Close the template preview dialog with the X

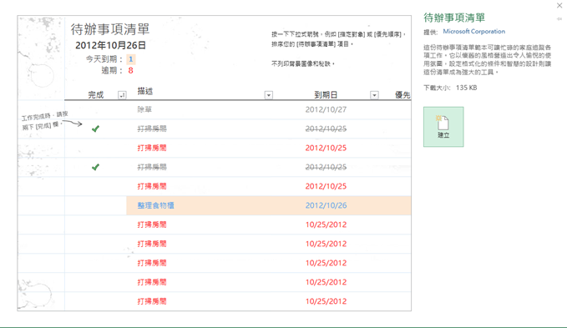[559, 5]
